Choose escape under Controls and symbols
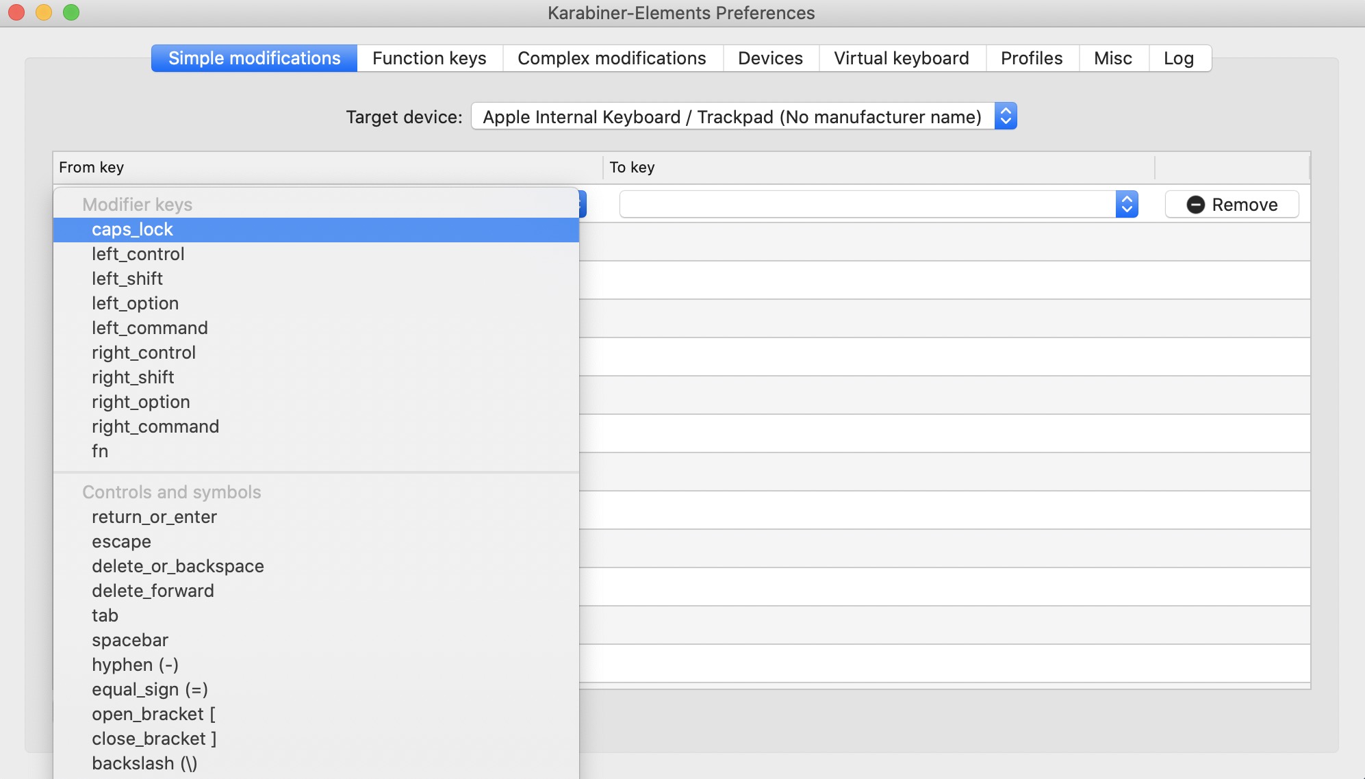 (121, 541)
